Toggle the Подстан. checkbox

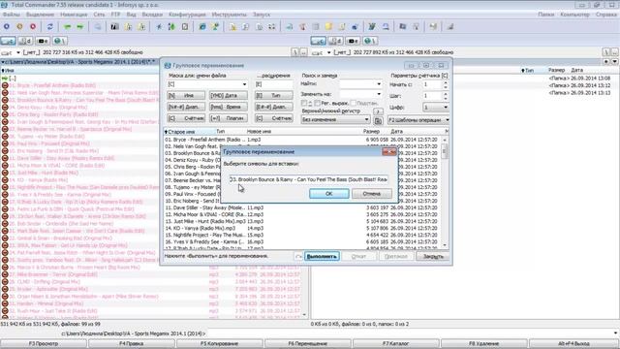click(x=353, y=103)
